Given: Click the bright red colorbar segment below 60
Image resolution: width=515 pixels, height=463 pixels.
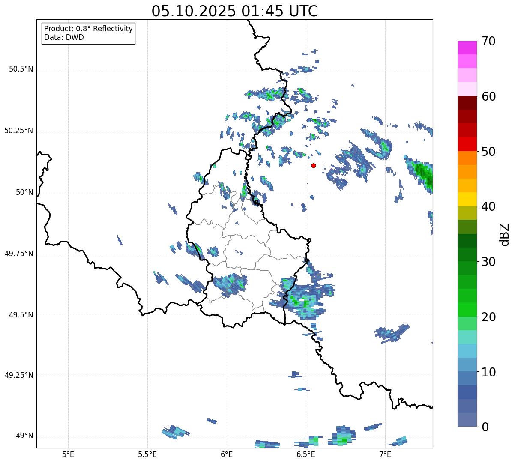Looking at the screenshot, I should click(x=467, y=144).
